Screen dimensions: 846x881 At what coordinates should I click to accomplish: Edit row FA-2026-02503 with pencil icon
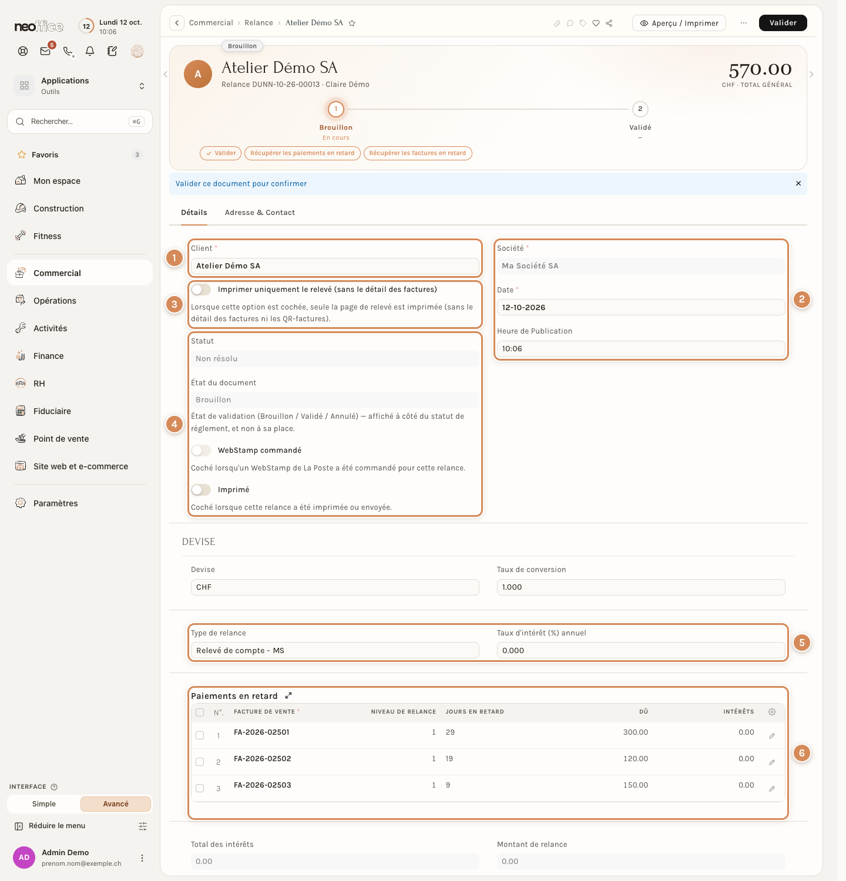pyautogui.click(x=772, y=789)
